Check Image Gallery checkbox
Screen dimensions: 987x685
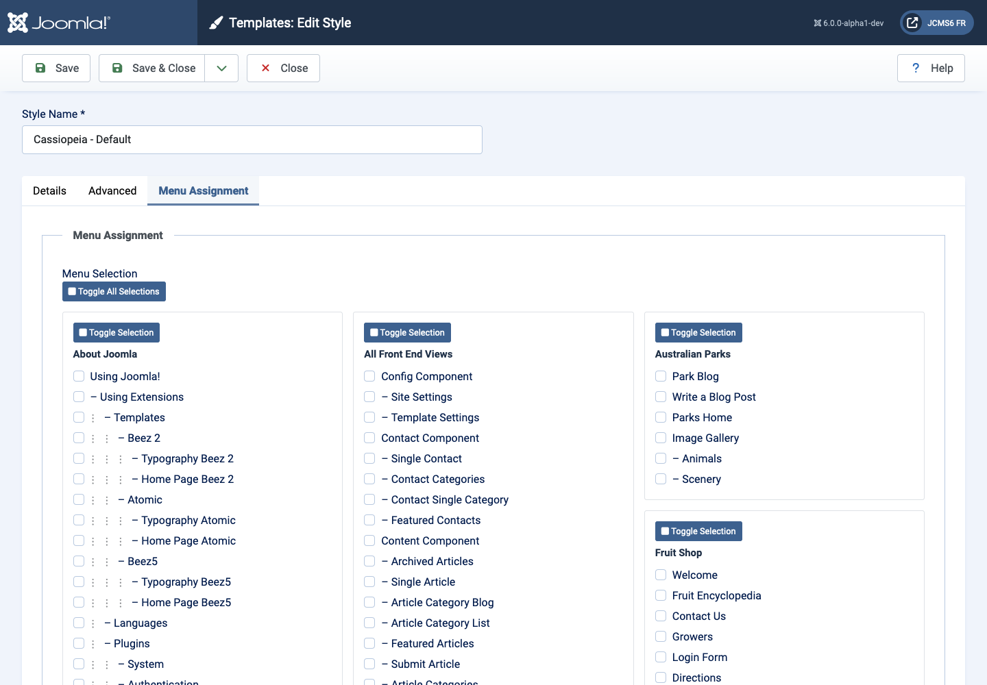coord(661,438)
